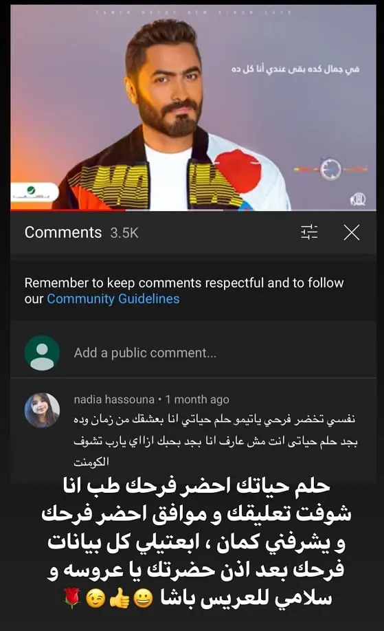Tap the Comments header title

click(x=63, y=232)
